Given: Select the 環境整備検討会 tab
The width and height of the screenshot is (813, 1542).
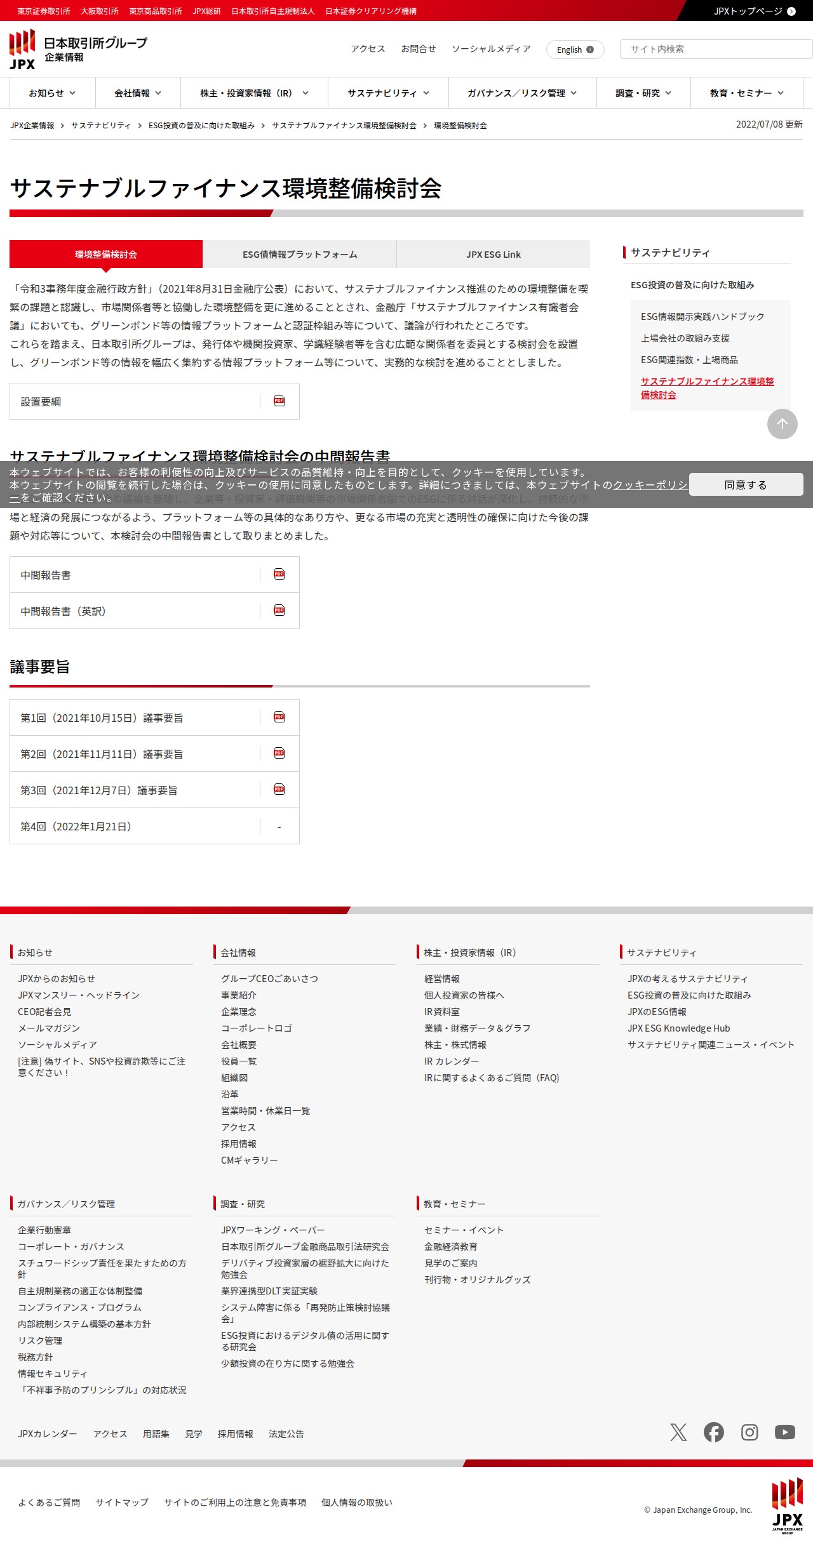Looking at the screenshot, I should pyautogui.click(x=106, y=254).
